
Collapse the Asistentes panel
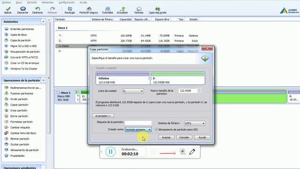pyautogui.click(x=43, y=22)
